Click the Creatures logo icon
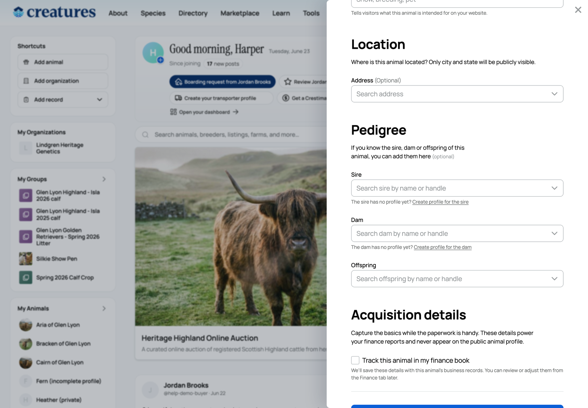 tap(19, 12)
